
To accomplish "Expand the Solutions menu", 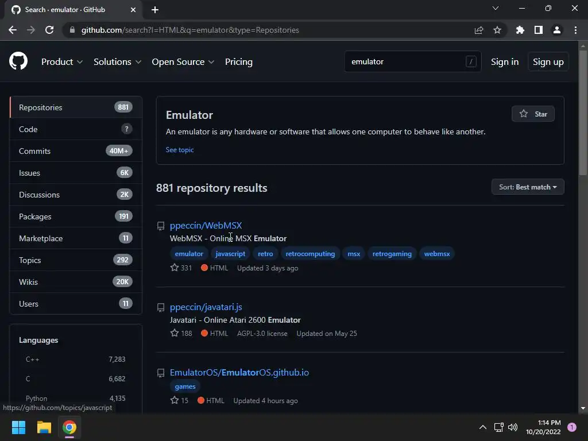I will click(x=117, y=62).
